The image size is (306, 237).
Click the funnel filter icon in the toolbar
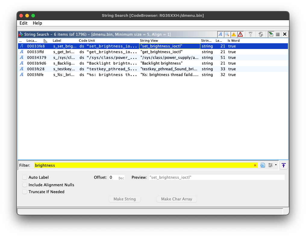[251, 35]
